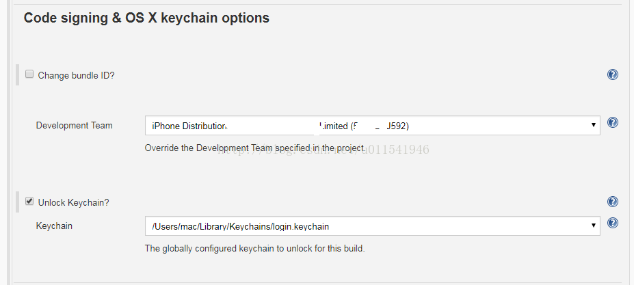
Task: Click gray side bar beside Change bundle ID
Action: 17,74
